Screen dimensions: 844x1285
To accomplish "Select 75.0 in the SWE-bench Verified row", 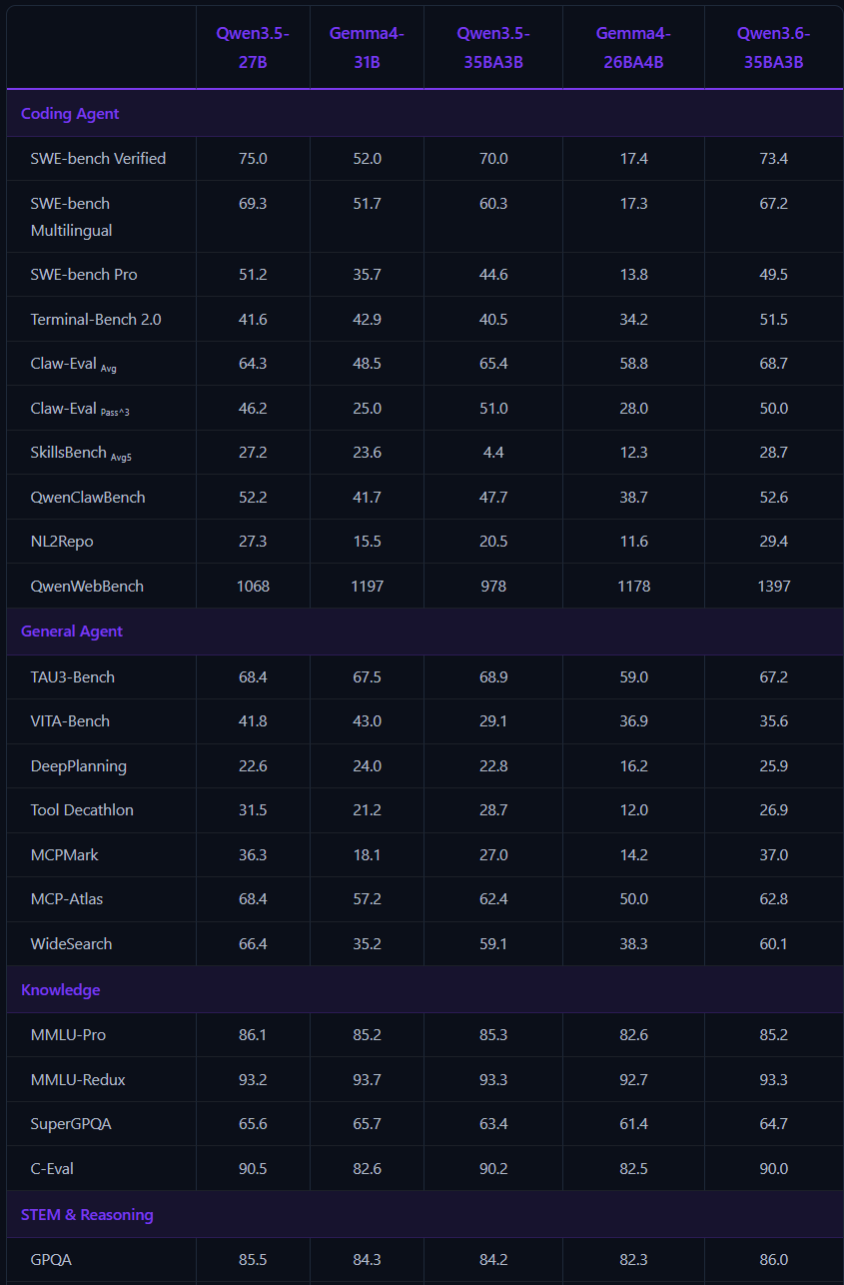I will pos(253,159).
